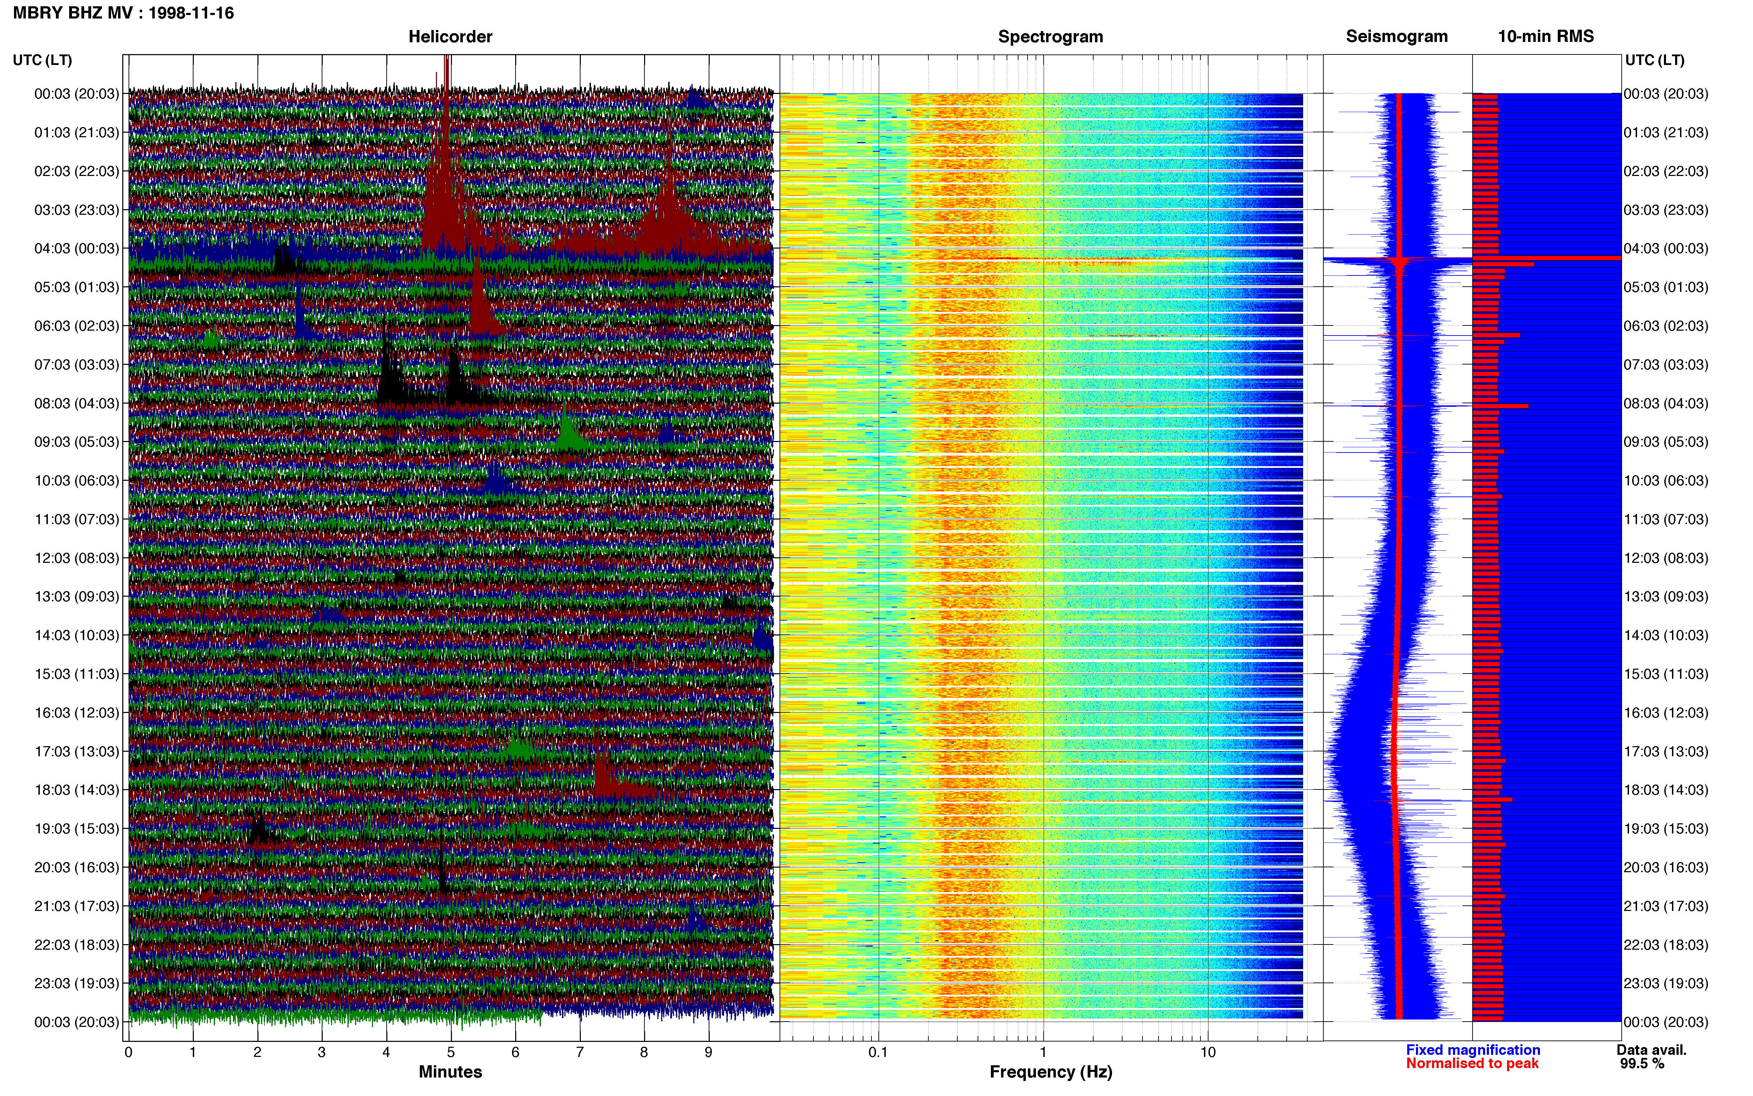Click left time label 22:03 (18:03)

(x=77, y=945)
